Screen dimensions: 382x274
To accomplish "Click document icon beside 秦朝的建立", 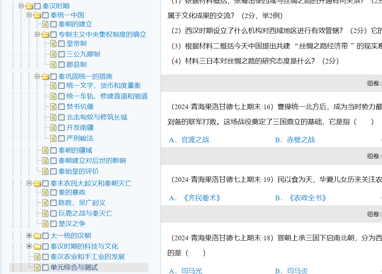I will click(x=45, y=24).
